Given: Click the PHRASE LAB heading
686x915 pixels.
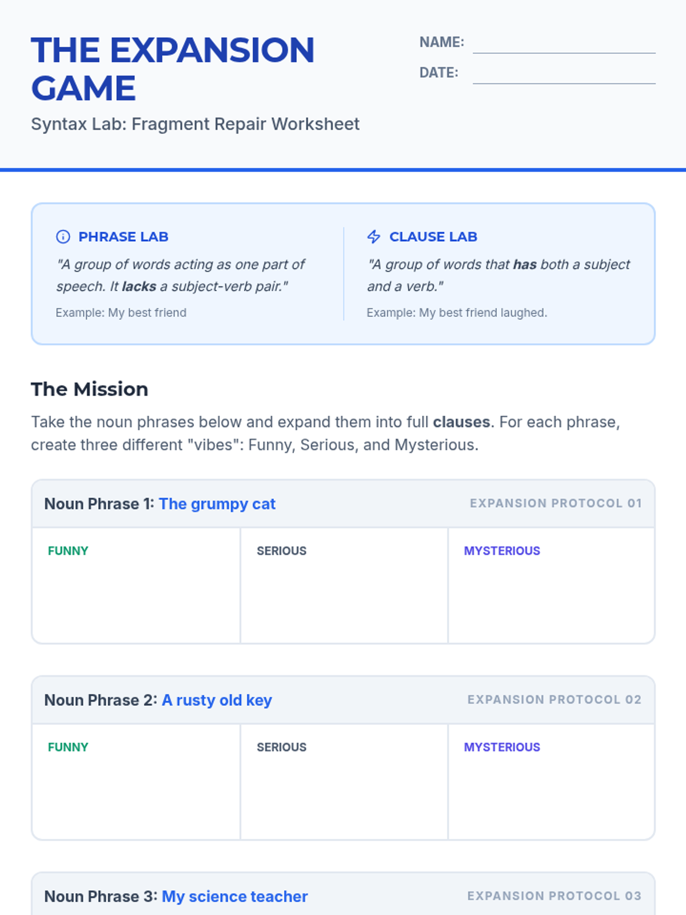Looking at the screenshot, I should [x=123, y=237].
